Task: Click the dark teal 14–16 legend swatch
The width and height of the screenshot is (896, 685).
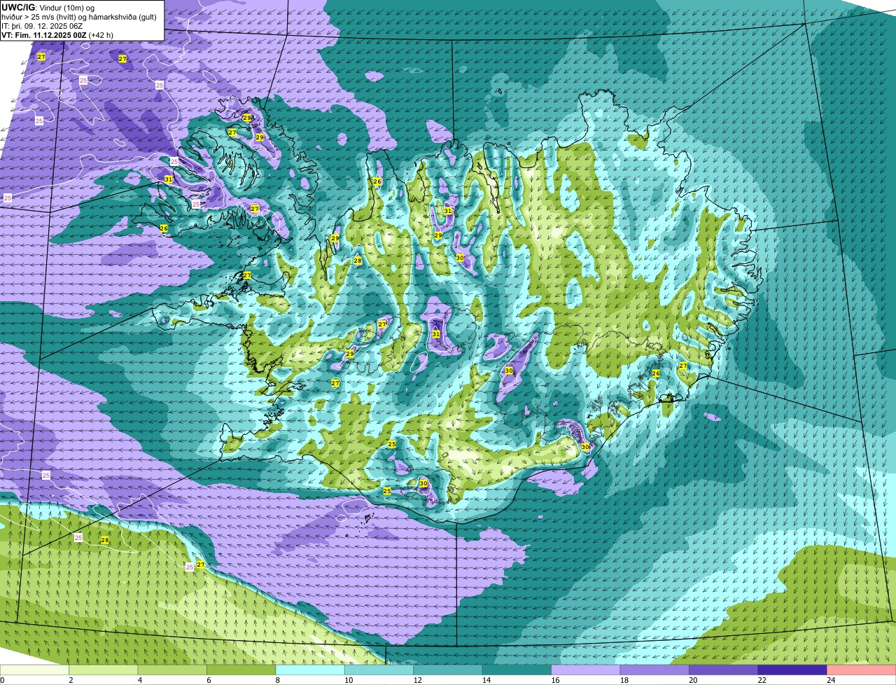Action: point(517,670)
